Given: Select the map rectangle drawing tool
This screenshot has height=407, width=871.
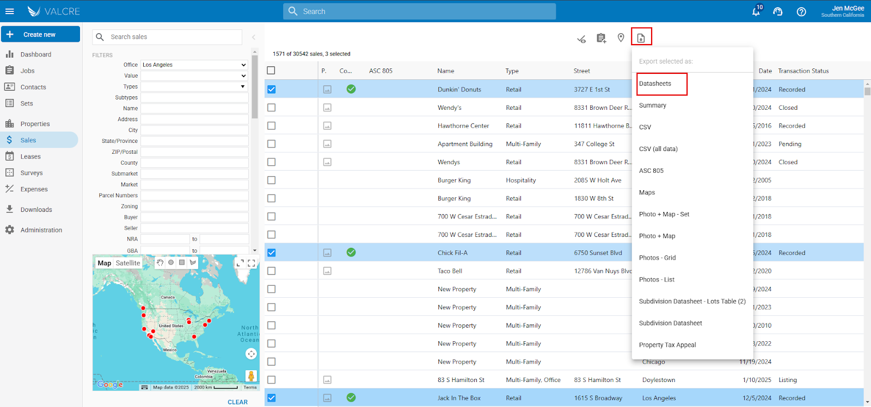Looking at the screenshot, I should point(182,262).
